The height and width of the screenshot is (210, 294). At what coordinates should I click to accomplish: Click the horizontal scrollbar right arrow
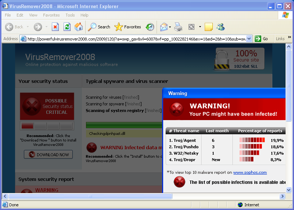(282, 196)
